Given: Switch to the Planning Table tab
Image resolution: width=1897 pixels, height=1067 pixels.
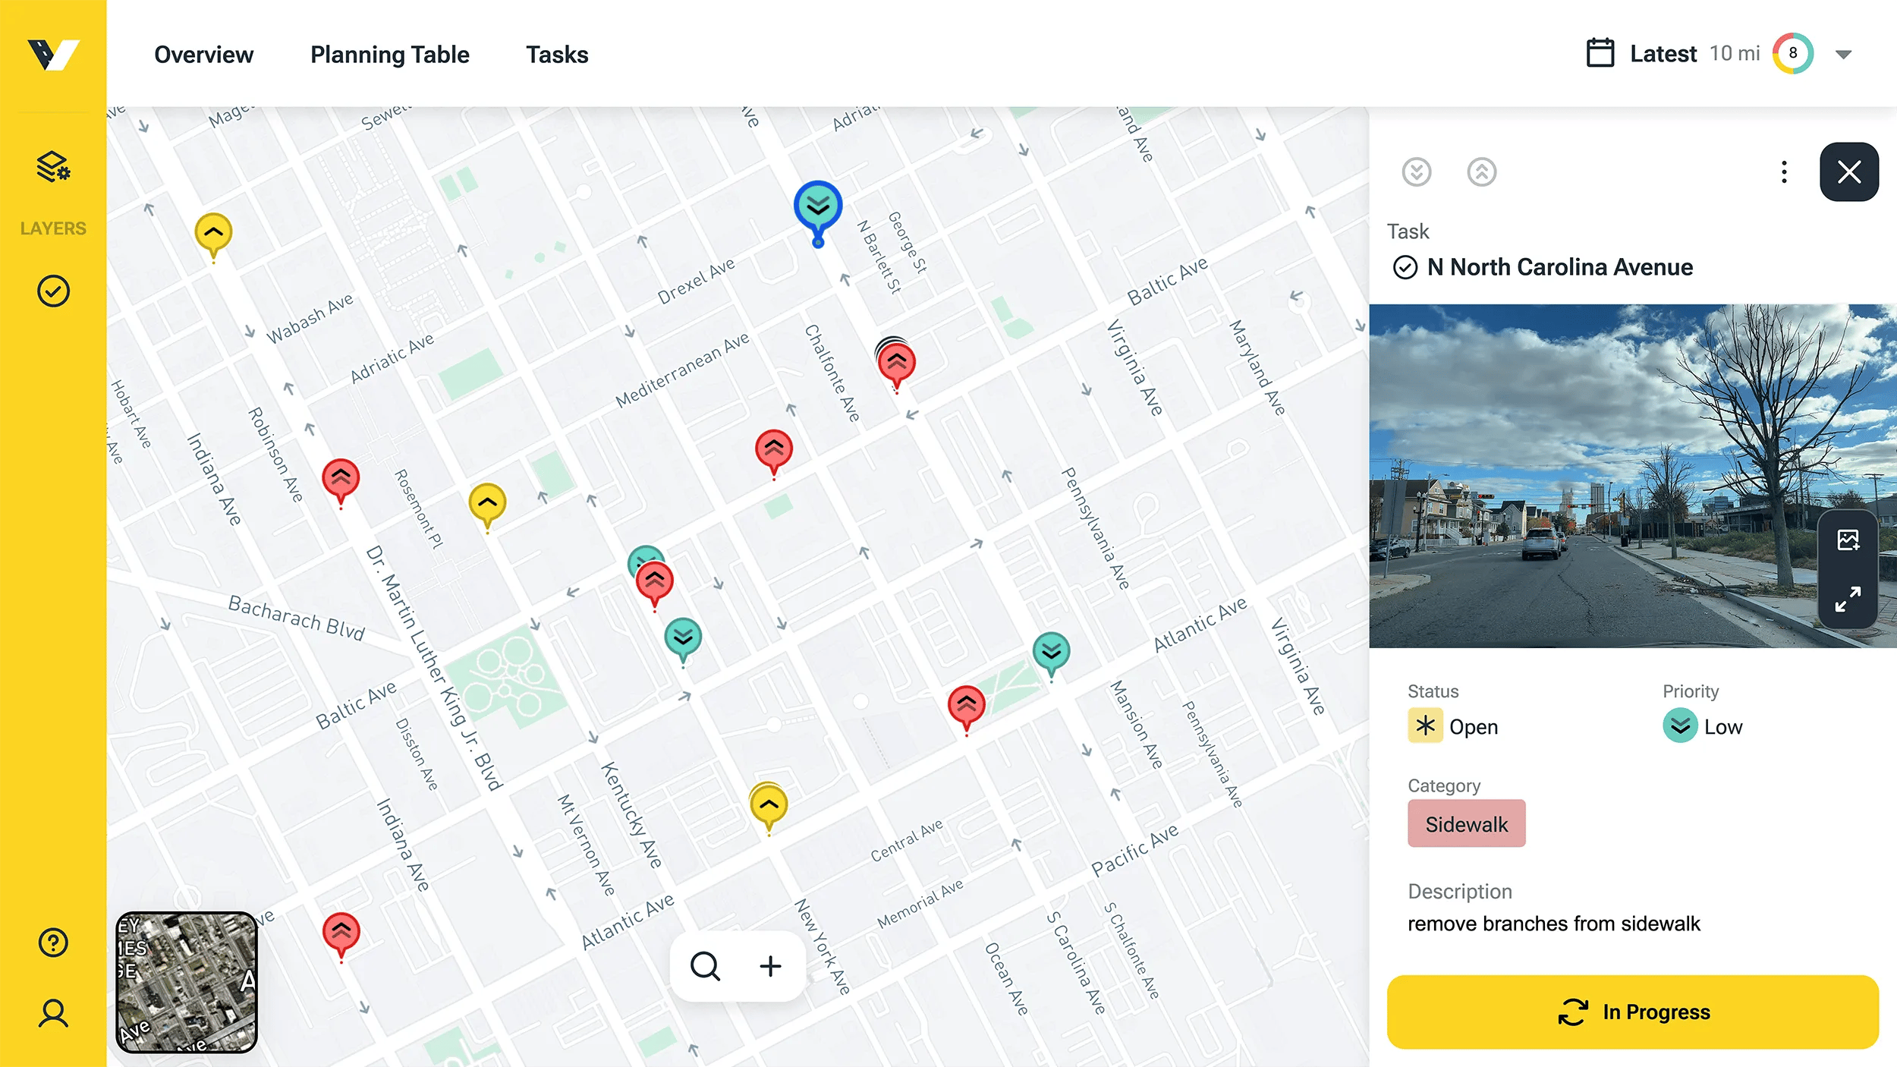Looking at the screenshot, I should click(389, 55).
